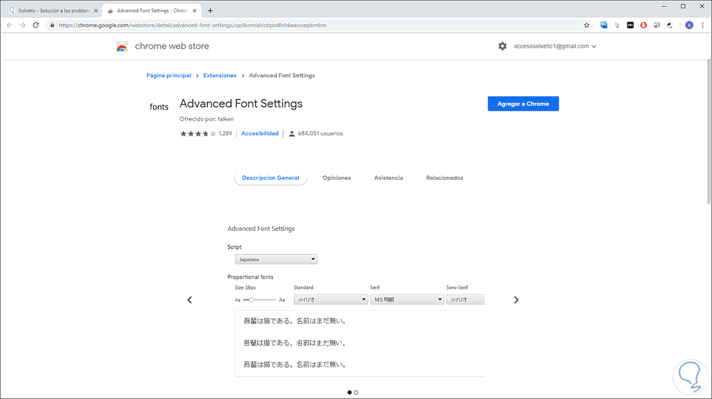This screenshot has height=399, width=712.
Task: Open the blue screens extension icon
Action: [604, 25]
